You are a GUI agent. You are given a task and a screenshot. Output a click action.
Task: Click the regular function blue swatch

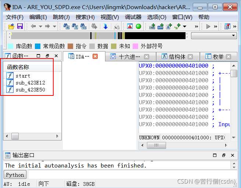point(37,46)
